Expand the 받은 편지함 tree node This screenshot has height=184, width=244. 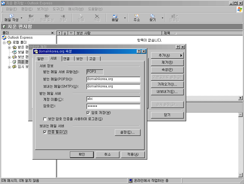(x=9, y=48)
